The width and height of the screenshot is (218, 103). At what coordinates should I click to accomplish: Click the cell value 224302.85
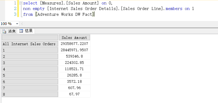pyautogui.click(x=74, y=63)
